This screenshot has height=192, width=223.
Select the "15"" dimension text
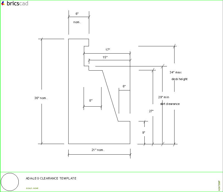click(x=105, y=57)
